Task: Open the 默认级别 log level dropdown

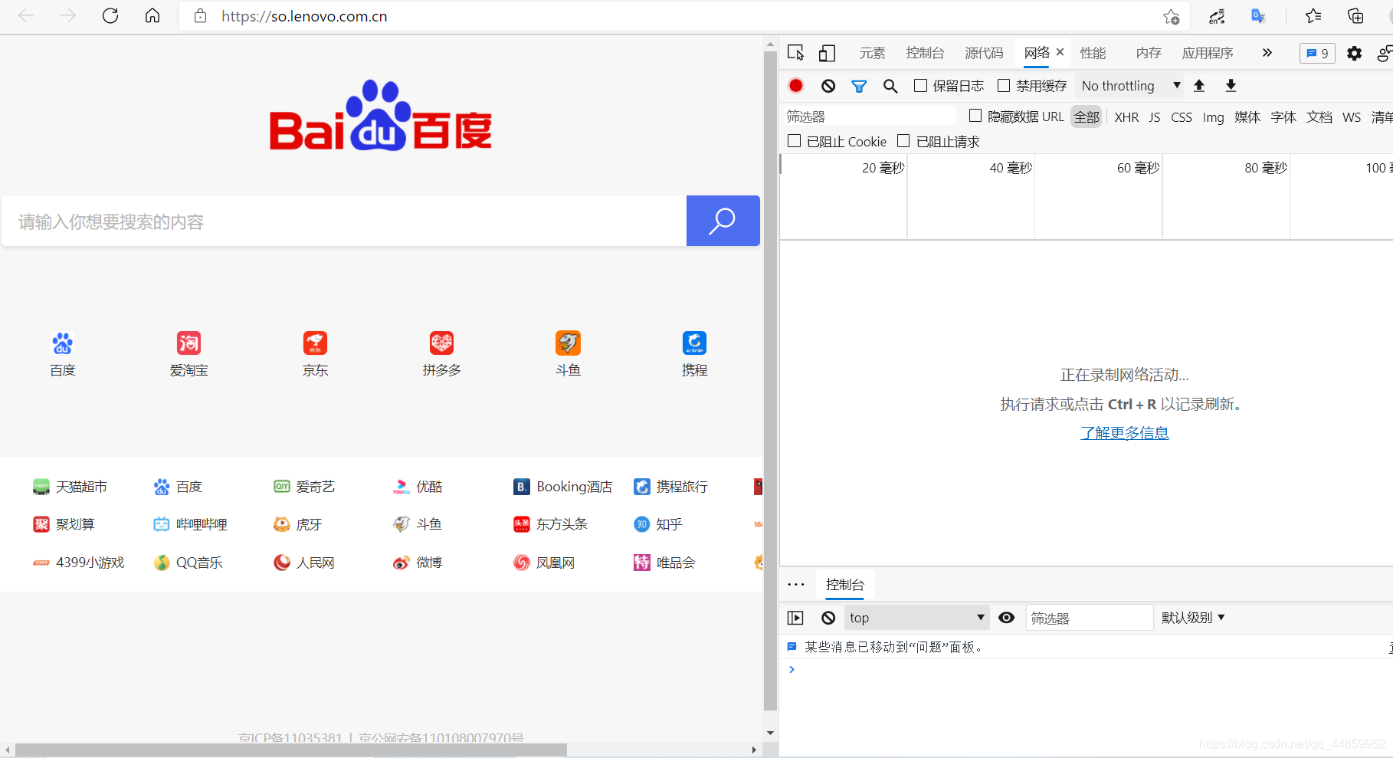Action: (x=1193, y=618)
